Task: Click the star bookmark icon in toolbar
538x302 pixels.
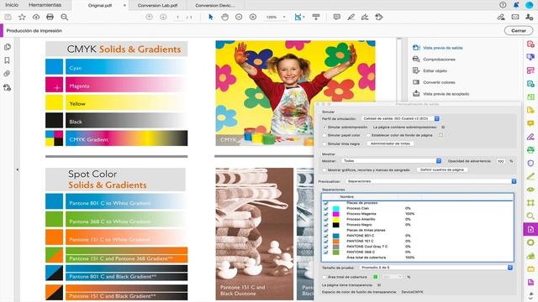Action: click(22, 17)
